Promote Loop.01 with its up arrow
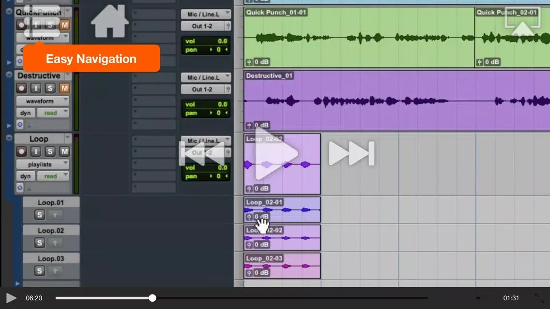This screenshot has height=309, width=550. (x=55, y=215)
